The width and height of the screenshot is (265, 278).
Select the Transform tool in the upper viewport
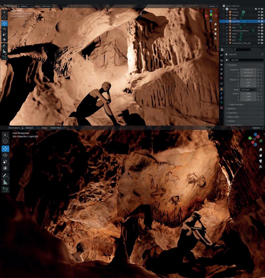click(5, 39)
